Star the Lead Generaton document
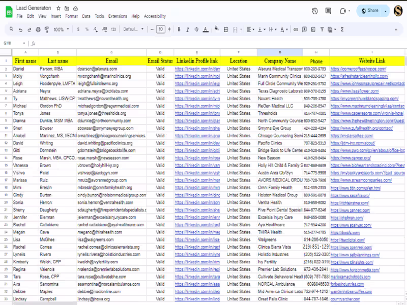This screenshot has width=407, height=305. (59, 9)
